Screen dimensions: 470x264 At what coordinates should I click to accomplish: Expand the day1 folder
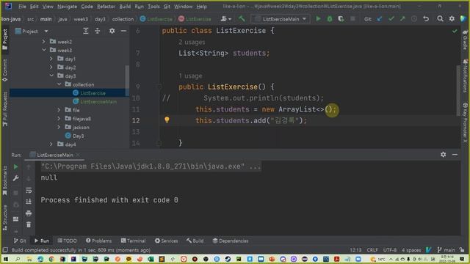[x=51, y=59]
